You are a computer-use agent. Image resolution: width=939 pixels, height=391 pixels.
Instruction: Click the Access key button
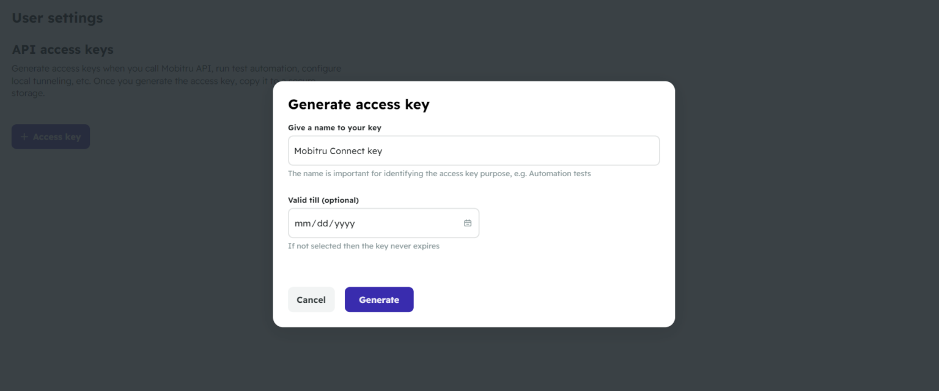coord(51,136)
